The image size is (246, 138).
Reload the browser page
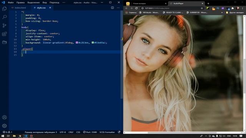pos(136,8)
